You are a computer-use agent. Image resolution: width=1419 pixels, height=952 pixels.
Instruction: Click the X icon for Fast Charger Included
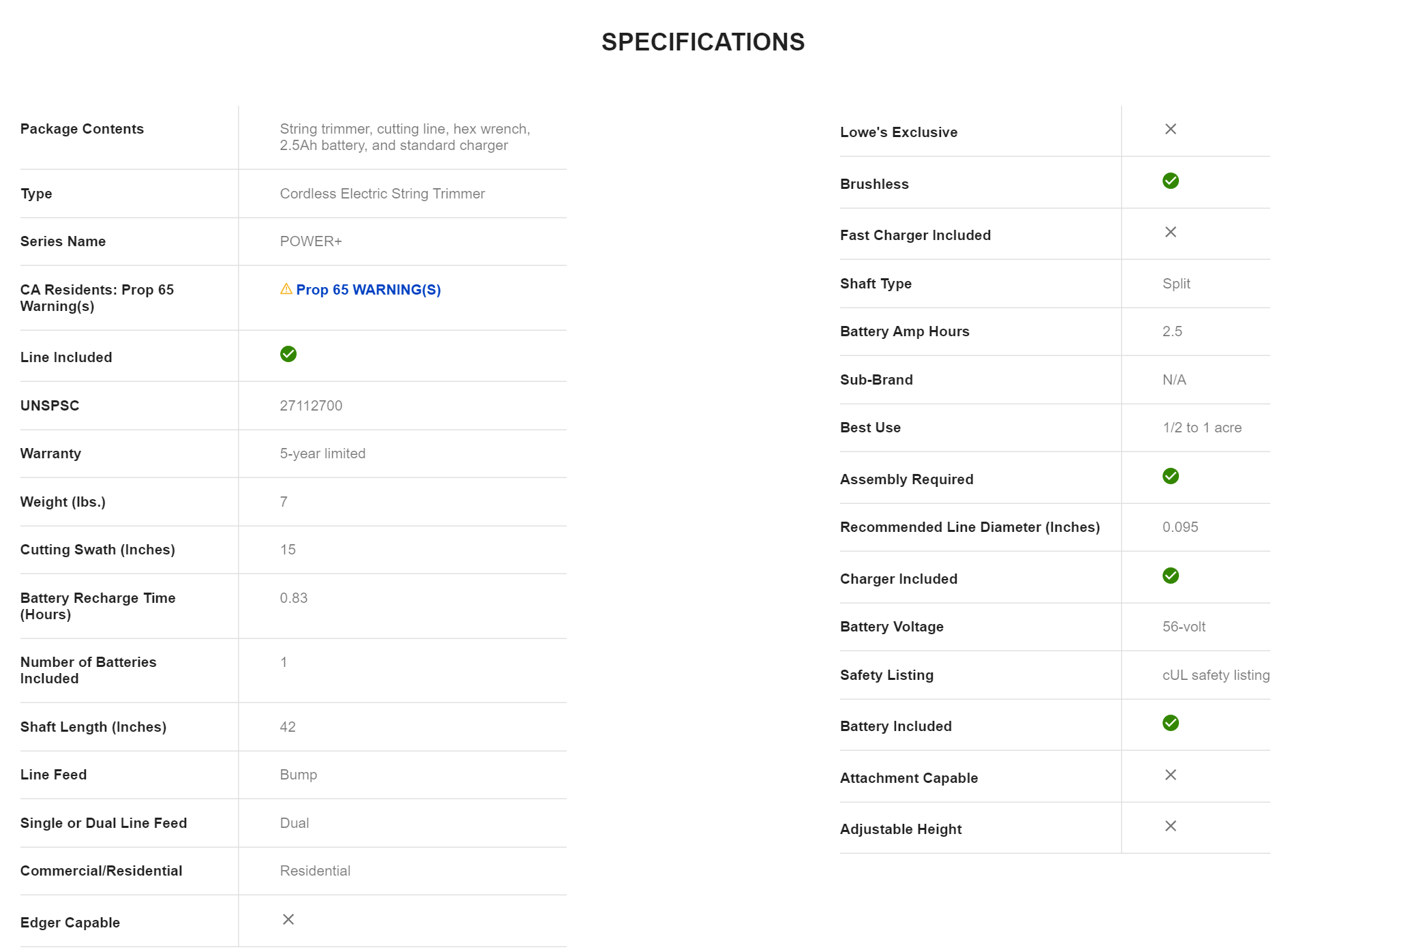[x=1170, y=232]
